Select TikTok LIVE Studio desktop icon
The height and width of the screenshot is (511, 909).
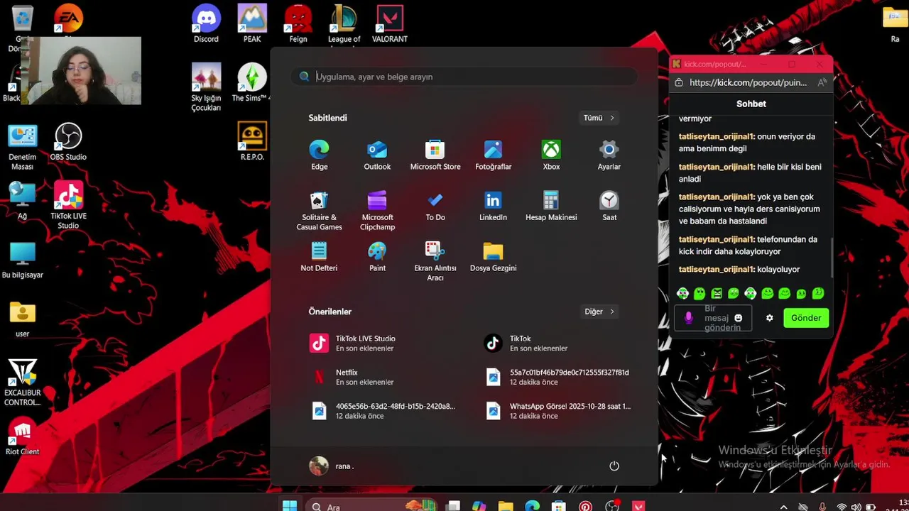pyautogui.click(x=68, y=205)
